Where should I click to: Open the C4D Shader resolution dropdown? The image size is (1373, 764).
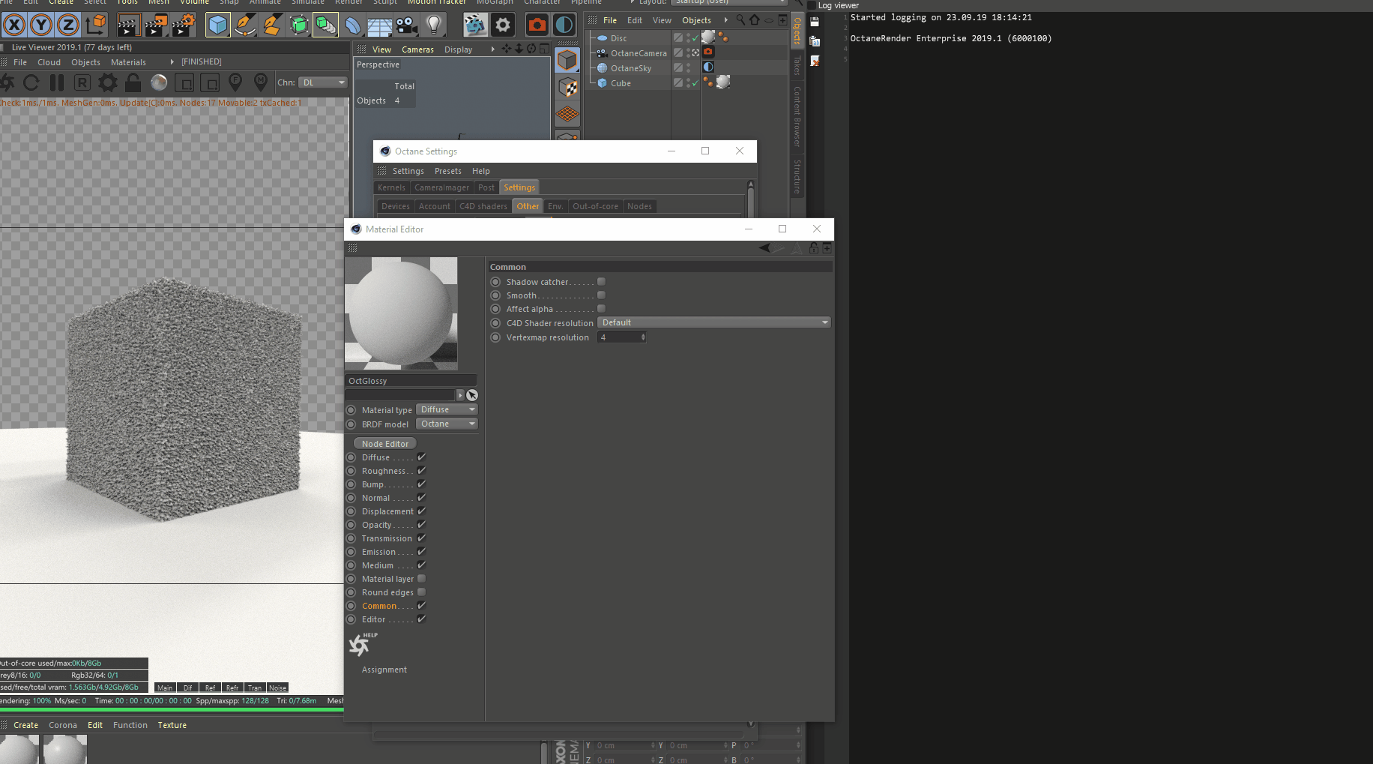click(714, 323)
